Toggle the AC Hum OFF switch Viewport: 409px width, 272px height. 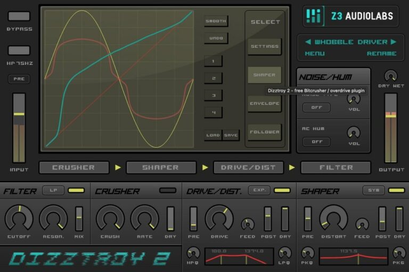click(x=316, y=142)
